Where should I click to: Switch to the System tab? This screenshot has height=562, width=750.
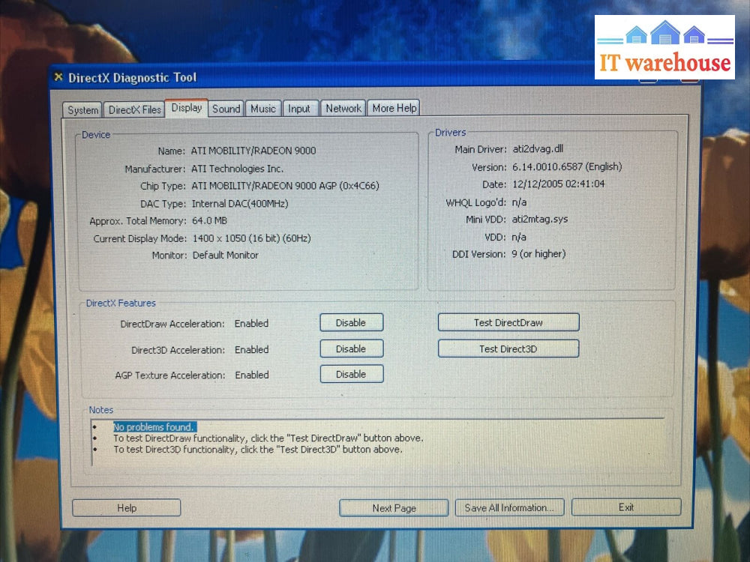pyautogui.click(x=82, y=110)
